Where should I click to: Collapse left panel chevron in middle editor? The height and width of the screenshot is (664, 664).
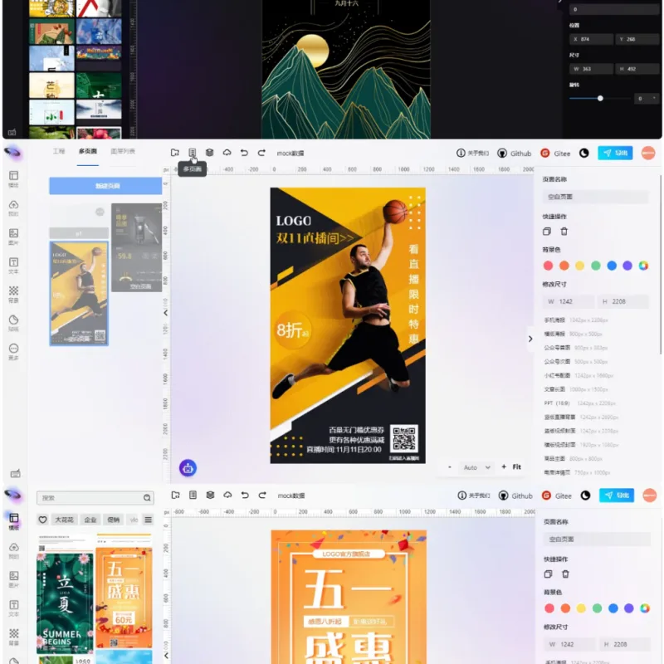click(x=165, y=313)
